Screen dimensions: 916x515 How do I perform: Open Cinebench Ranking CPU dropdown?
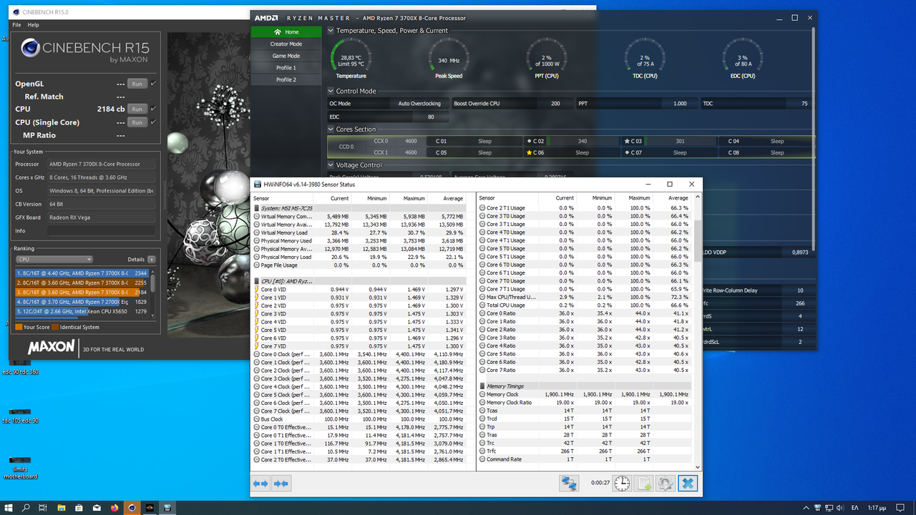[54, 259]
